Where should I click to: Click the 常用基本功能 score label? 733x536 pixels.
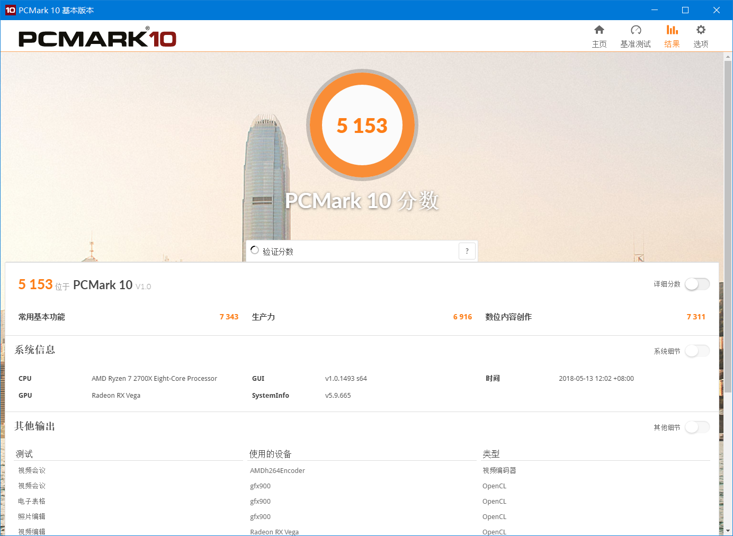click(x=41, y=317)
